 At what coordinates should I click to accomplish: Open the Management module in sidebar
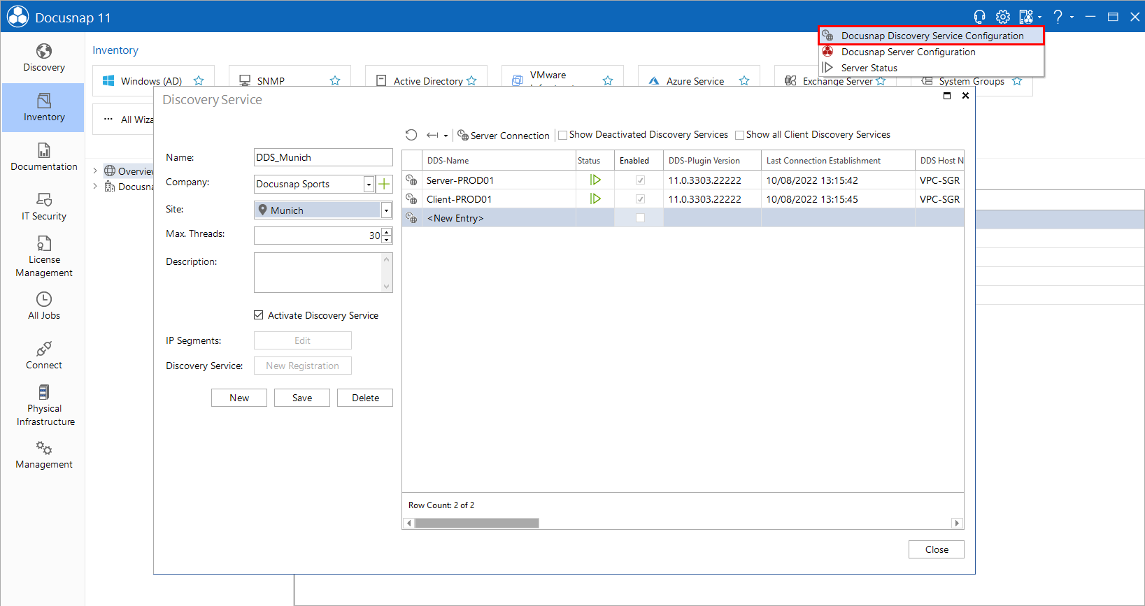click(x=43, y=455)
